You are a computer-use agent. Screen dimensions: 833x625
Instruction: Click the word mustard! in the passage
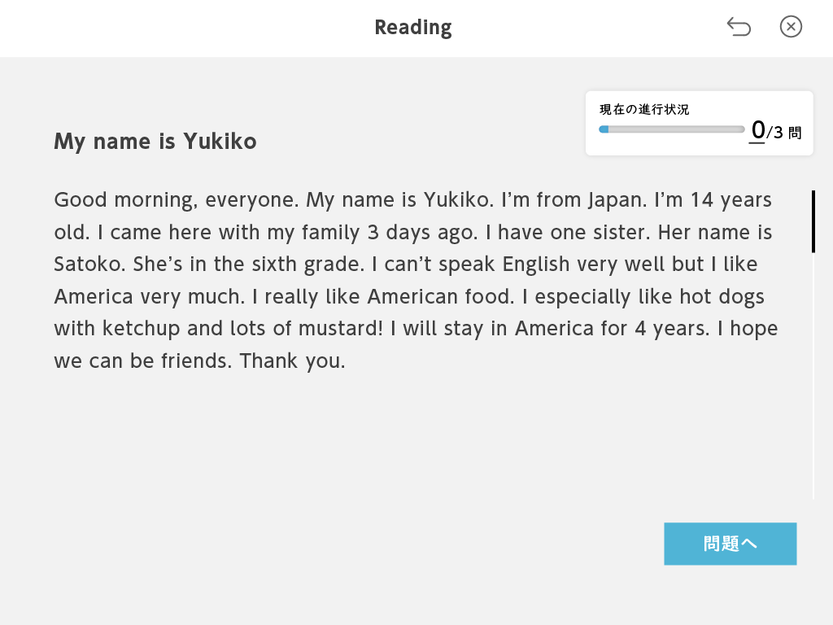[x=341, y=329]
